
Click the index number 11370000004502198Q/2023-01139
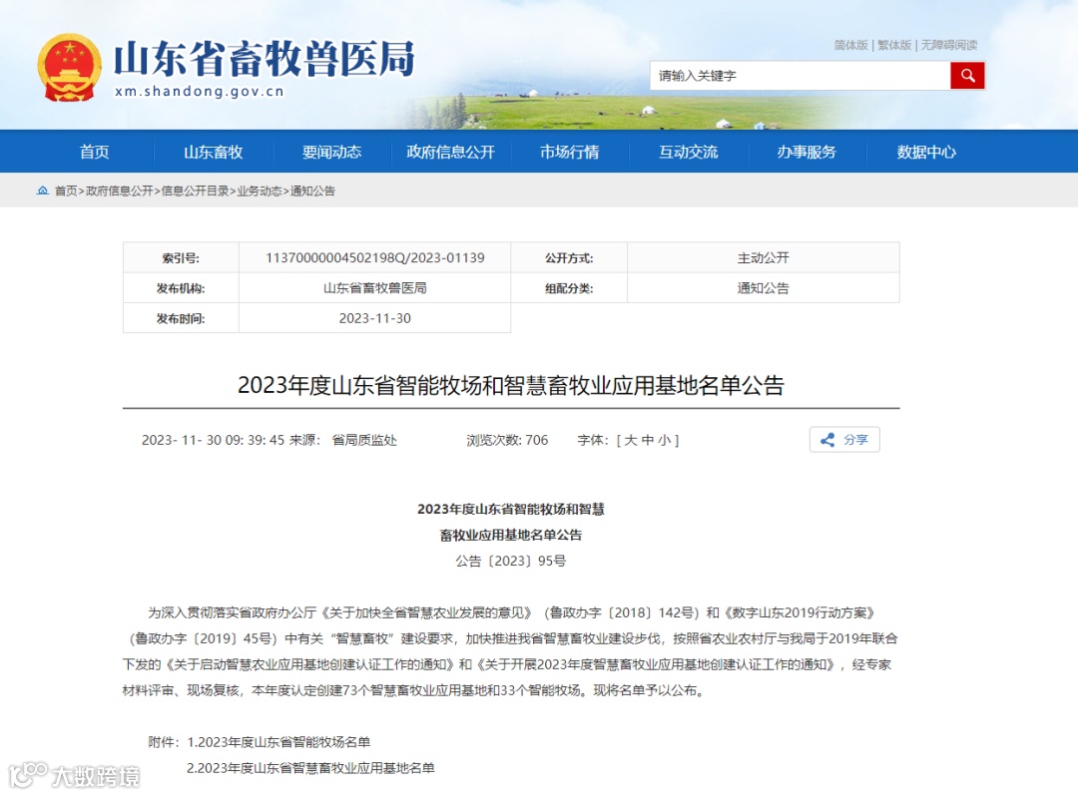click(374, 257)
